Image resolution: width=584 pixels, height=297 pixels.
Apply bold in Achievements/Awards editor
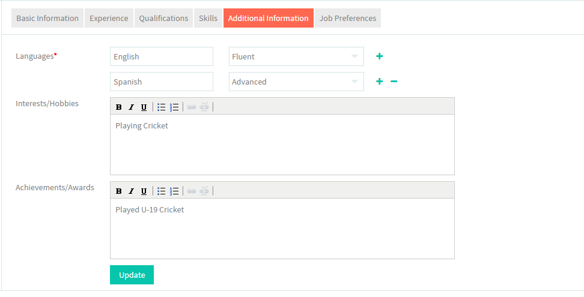119,191
